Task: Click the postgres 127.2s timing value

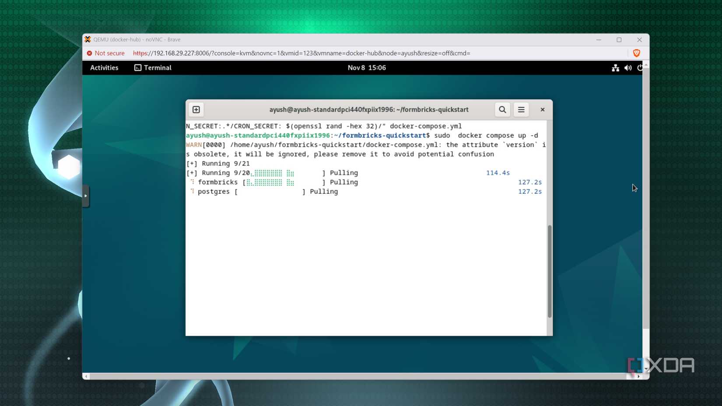Action: [x=530, y=191]
